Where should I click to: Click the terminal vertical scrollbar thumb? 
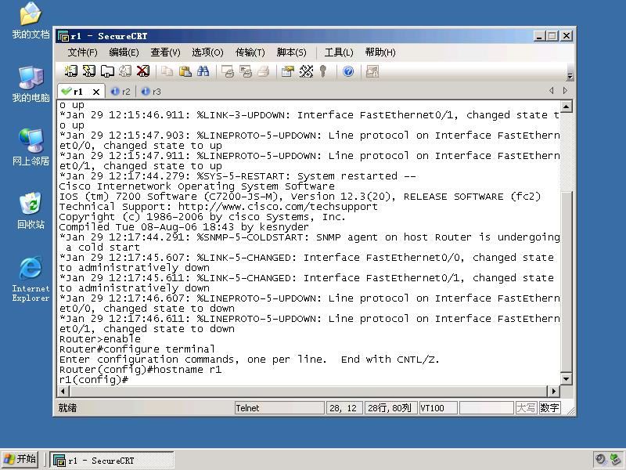coord(566,281)
